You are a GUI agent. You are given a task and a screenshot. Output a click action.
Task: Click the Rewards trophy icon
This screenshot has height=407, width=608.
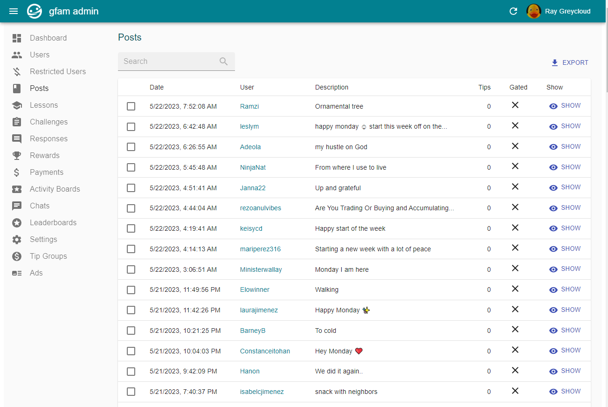(17, 156)
